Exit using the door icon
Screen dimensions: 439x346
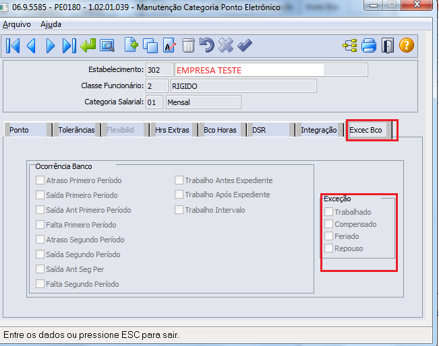[x=388, y=46]
